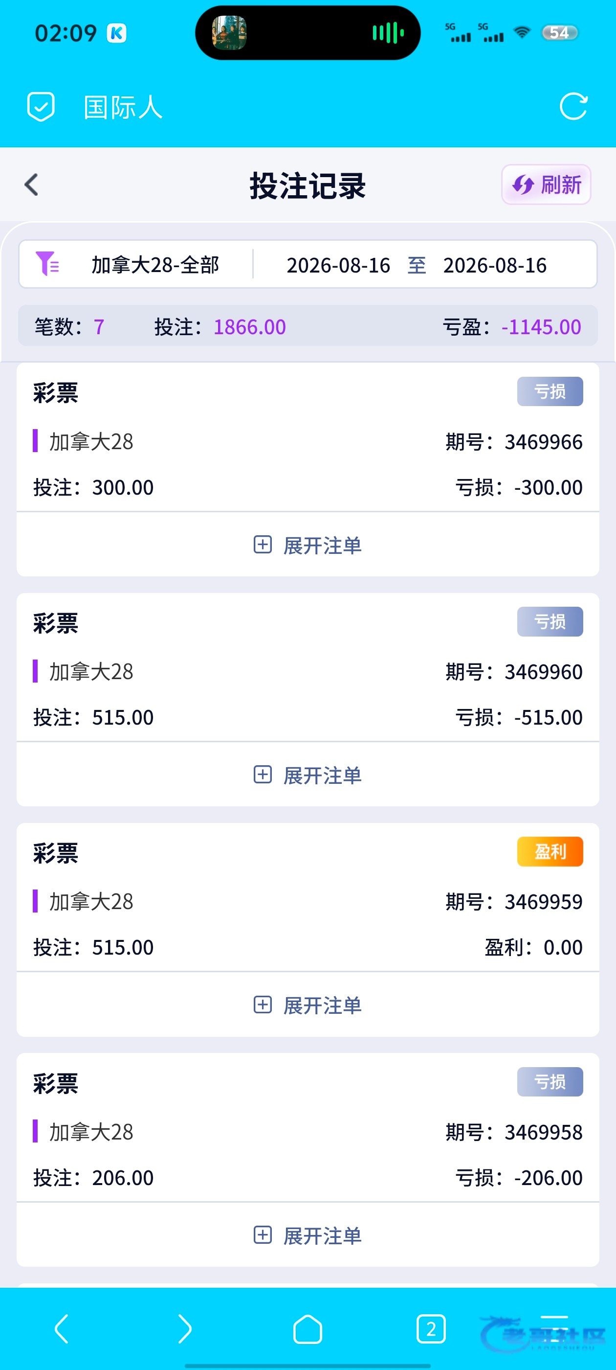Viewport: 616px width, 1370px height.
Task: Tap the browser back navigation arrow
Action: (62, 1328)
